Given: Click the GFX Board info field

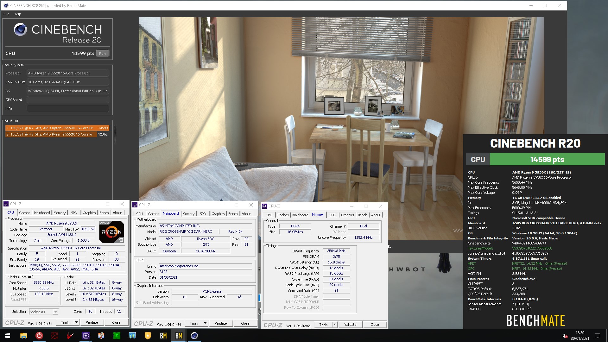Looking at the screenshot, I should (x=68, y=100).
